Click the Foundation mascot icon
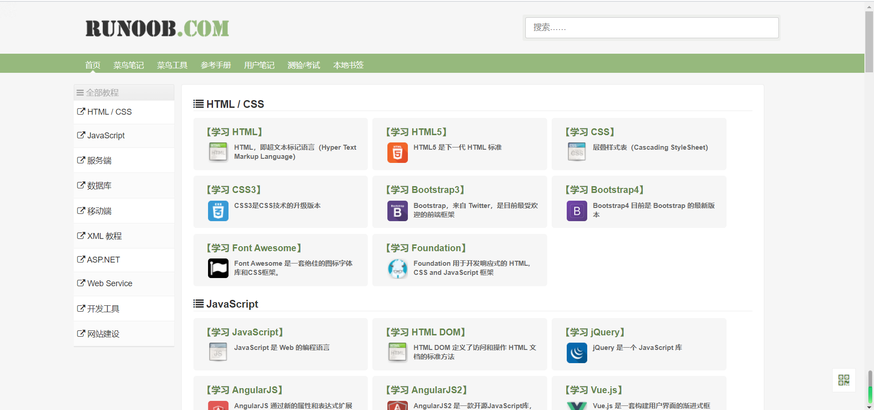The image size is (874, 410). click(x=397, y=268)
